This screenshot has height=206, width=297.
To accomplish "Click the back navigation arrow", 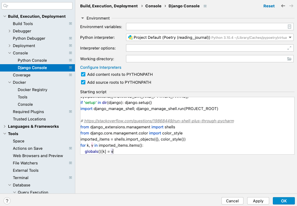I will tap(283, 6).
